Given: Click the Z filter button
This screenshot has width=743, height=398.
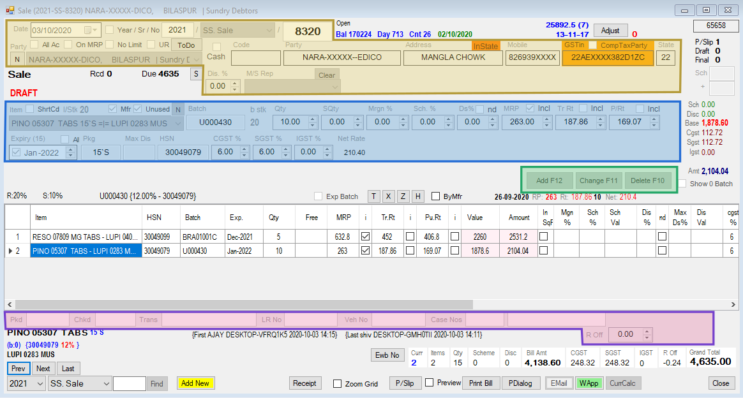Looking at the screenshot, I should point(403,196).
